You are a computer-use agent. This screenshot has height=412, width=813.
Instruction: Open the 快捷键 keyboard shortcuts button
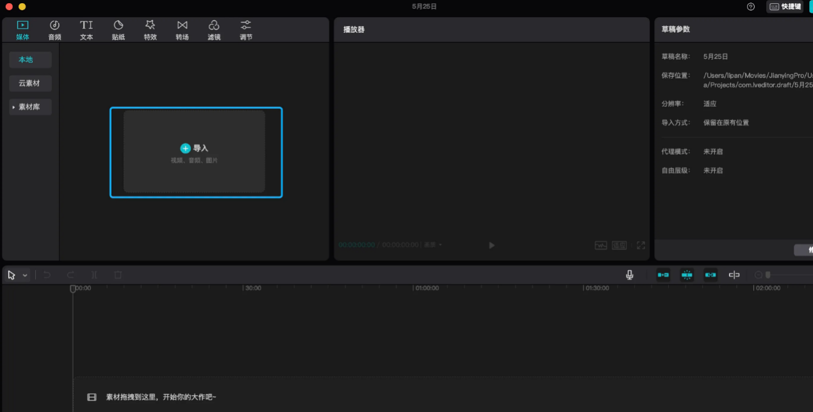784,6
